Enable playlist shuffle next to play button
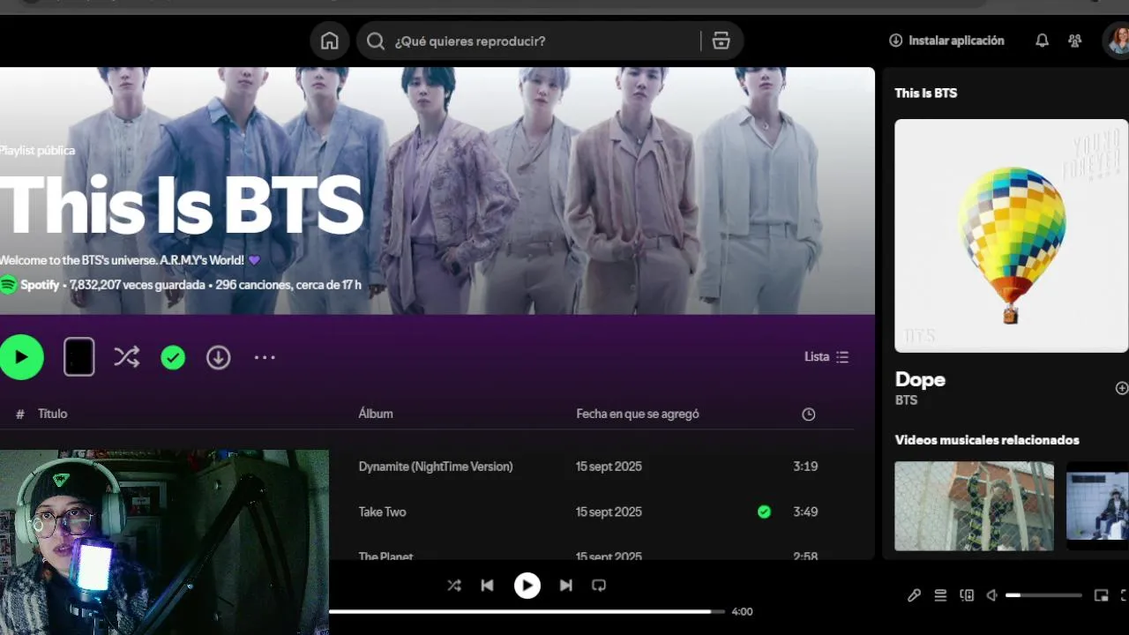 (126, 357)
